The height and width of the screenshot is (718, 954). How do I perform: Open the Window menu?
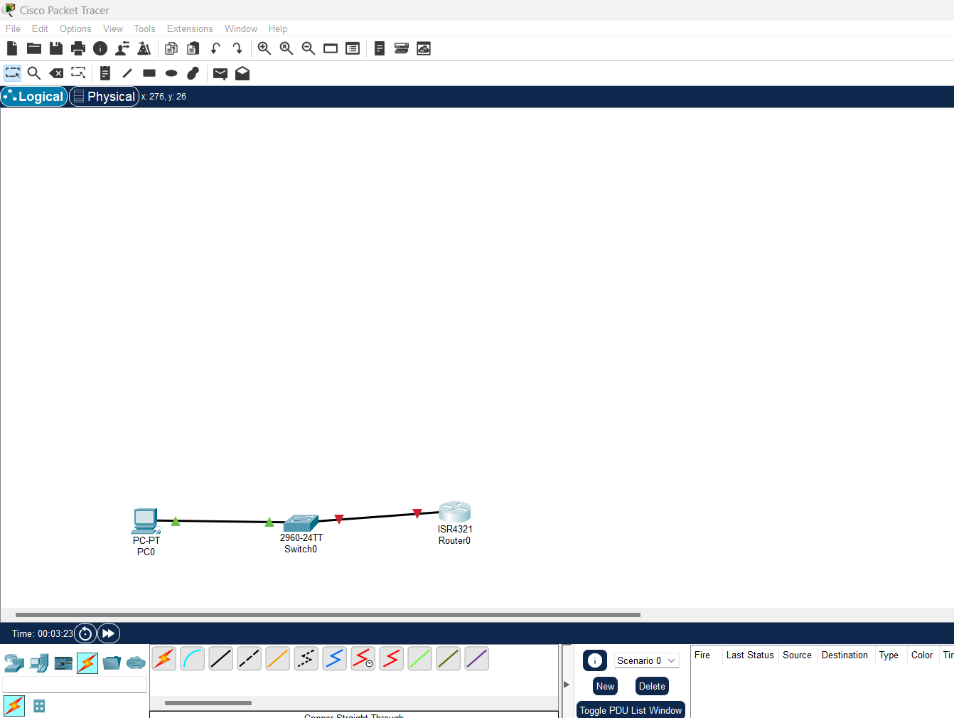click(241, 28)
